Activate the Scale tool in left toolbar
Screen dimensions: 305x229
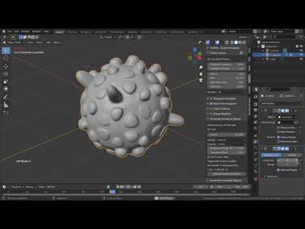(6, 81)
